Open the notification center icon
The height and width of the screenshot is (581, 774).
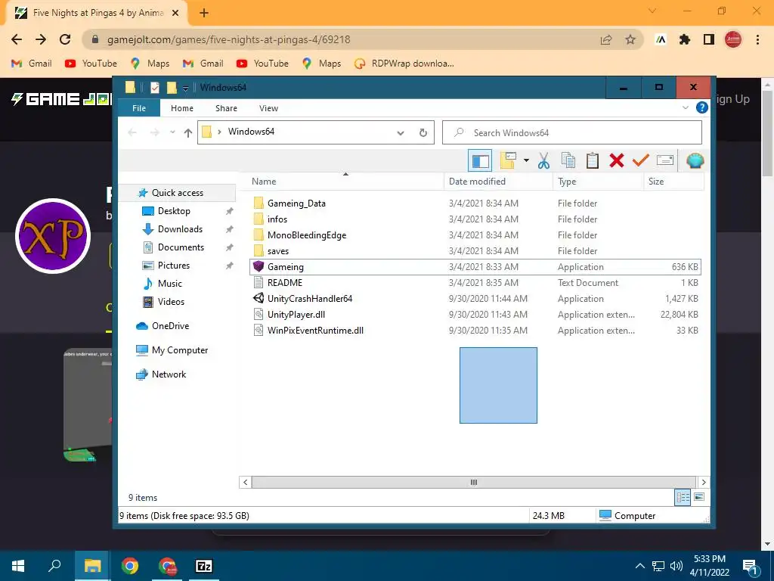(x=751, y=567)
